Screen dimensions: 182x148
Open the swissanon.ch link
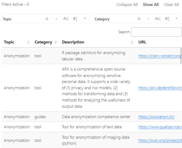(156, 117)
